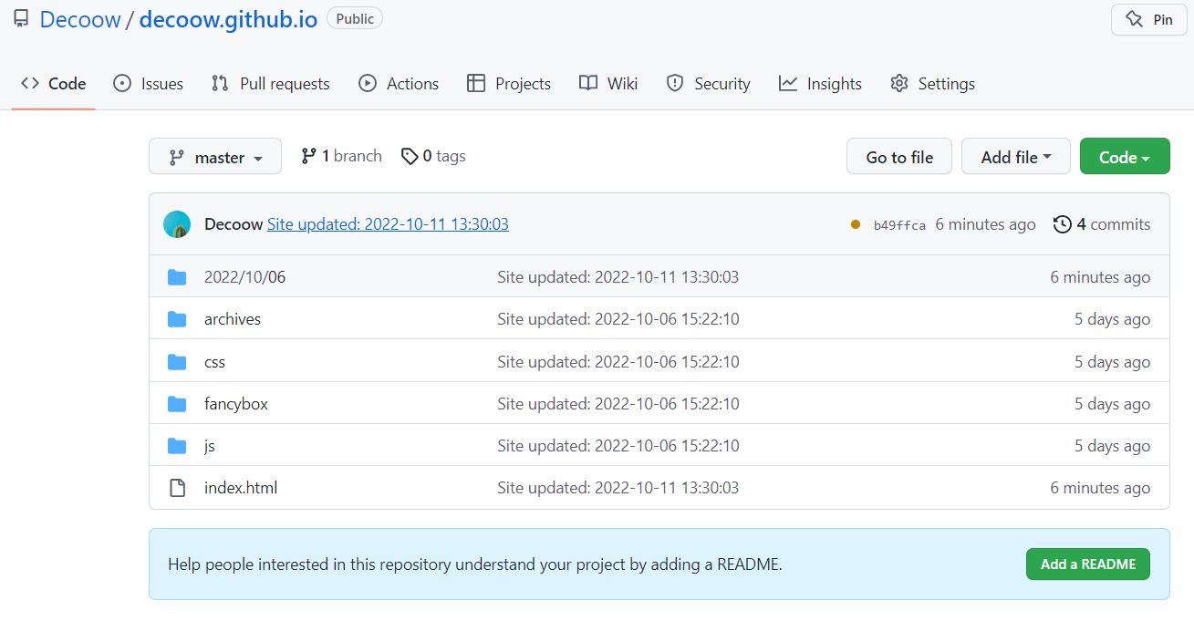1194x642 pixels.
Task: Open repository Settings tab
Action: point(932,84)
